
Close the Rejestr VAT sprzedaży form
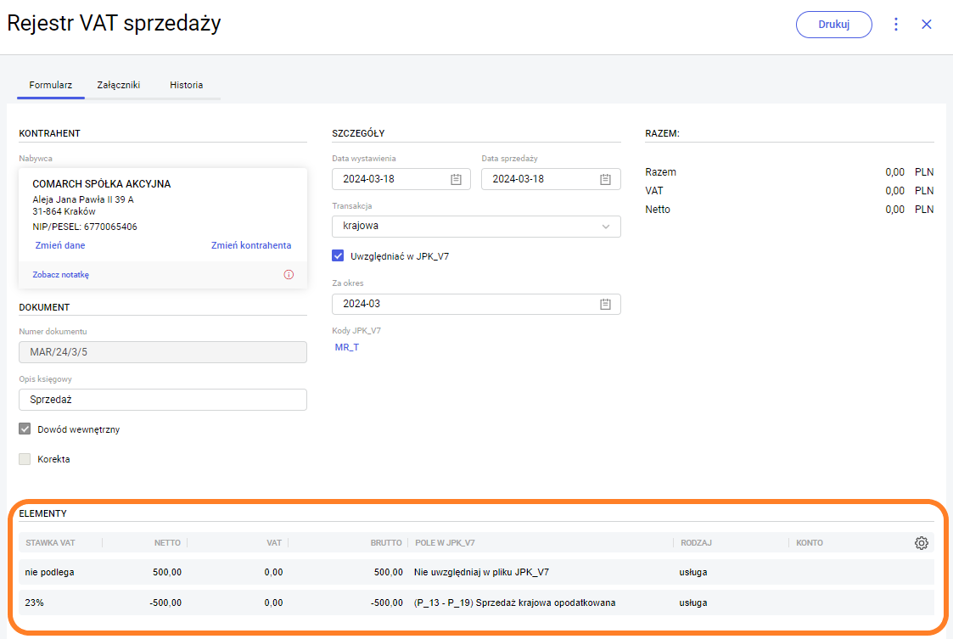927,25
